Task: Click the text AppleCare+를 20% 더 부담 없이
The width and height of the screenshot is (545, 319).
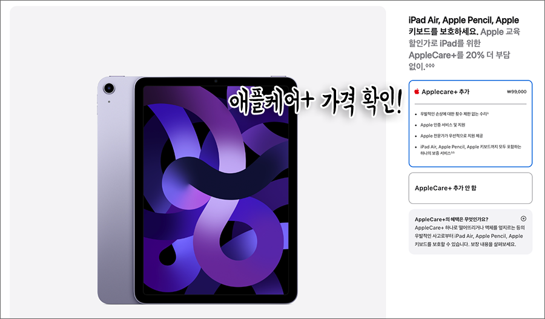Action: (459, 61)
